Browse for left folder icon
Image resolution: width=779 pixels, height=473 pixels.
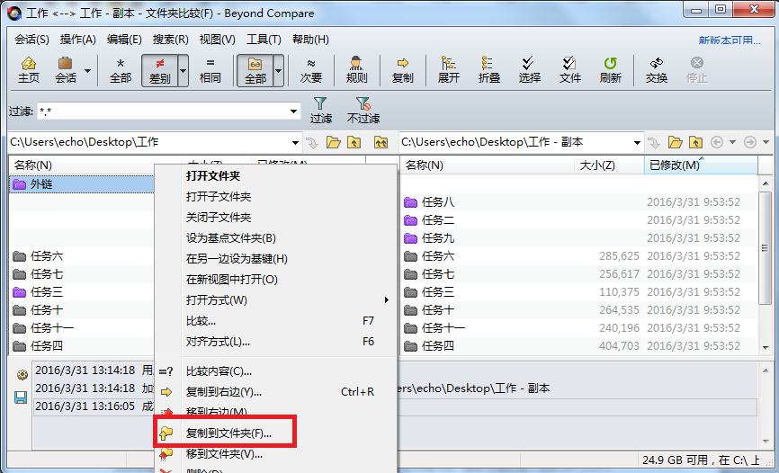(334, 143)
